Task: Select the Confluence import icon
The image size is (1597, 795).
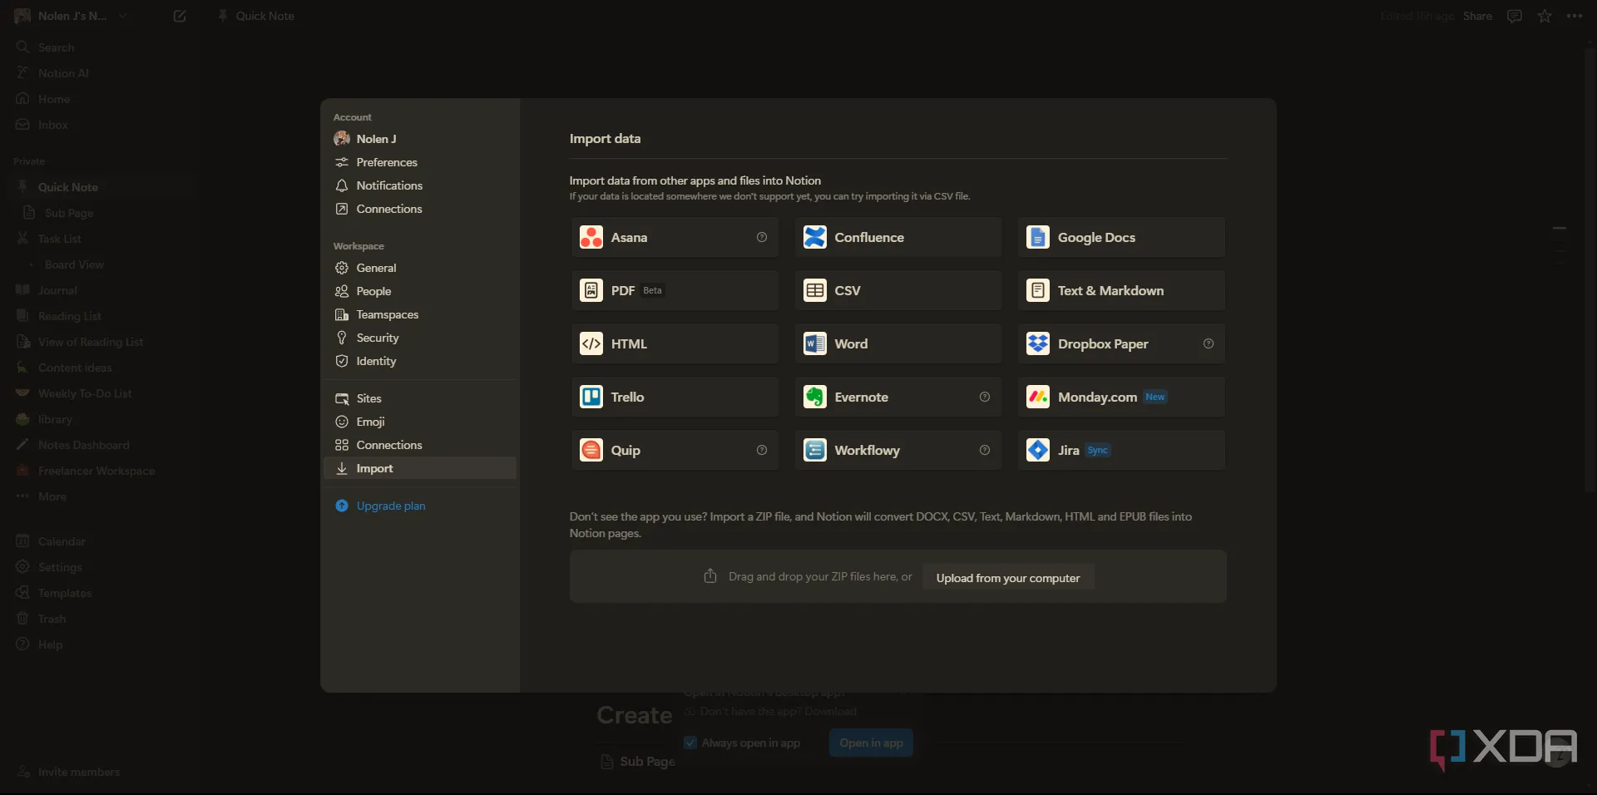Action: point(814,238)
